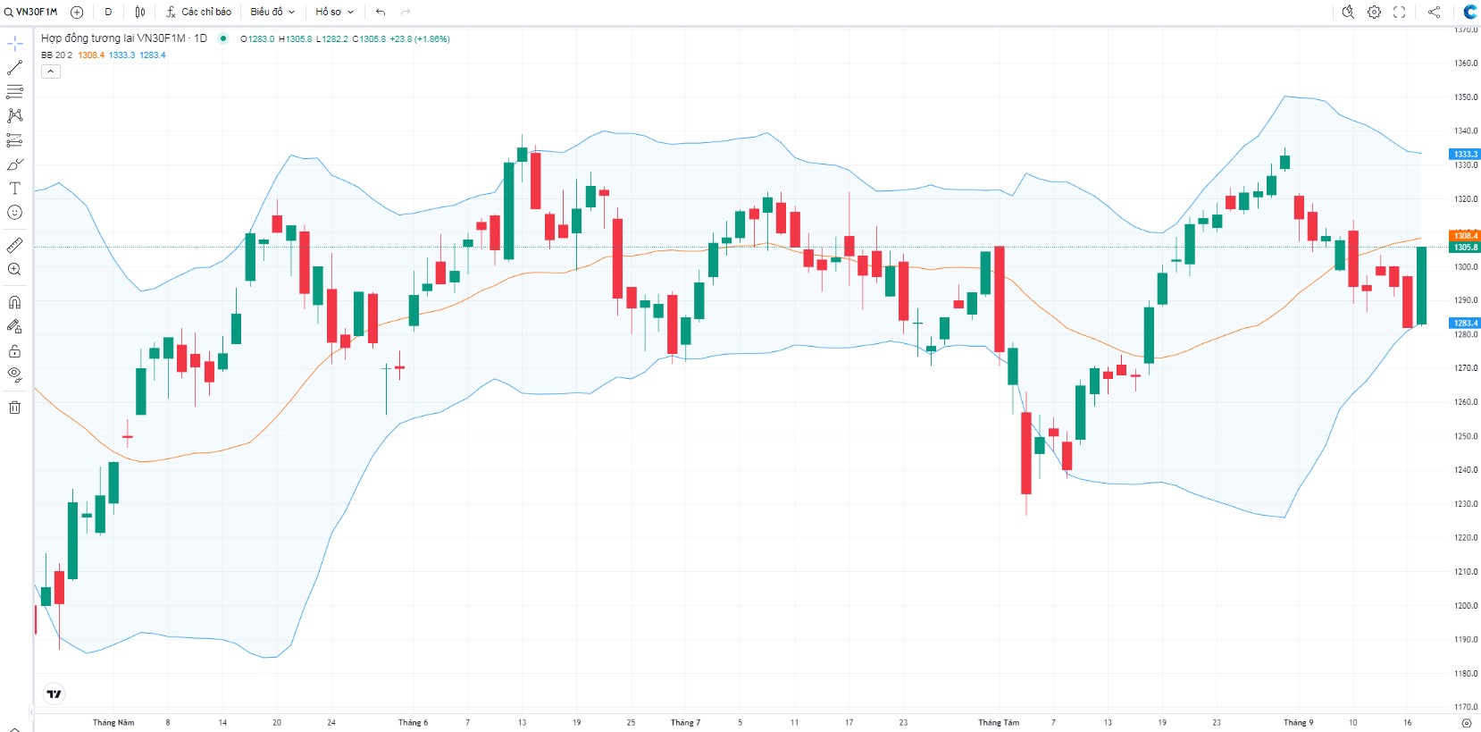Click the BB 20 2 indicator legend
1481x732 pixels.
(56, 55)
